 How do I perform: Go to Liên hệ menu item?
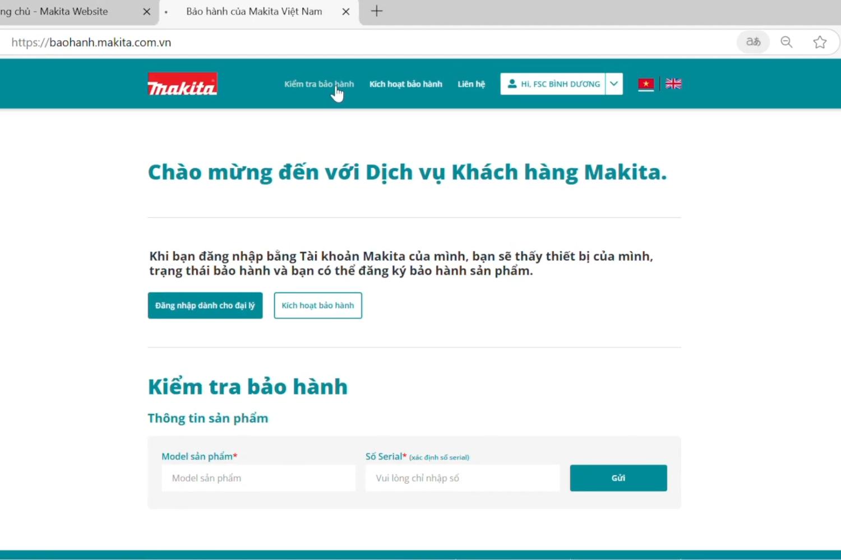471,84
